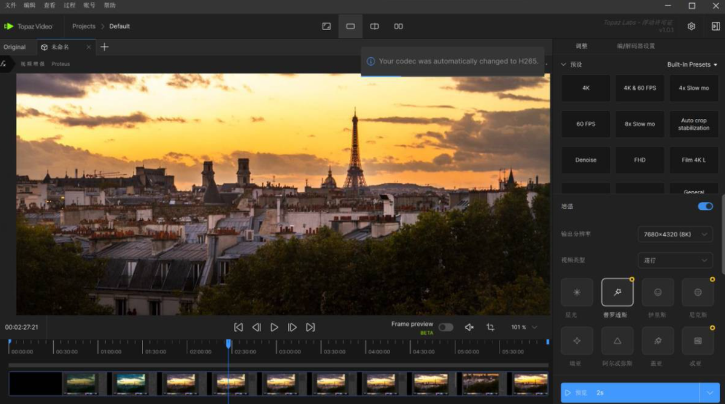The image size is (725, 404).
Task: Switch to side-by-side comparison view
Action: [x=399, y=27]
